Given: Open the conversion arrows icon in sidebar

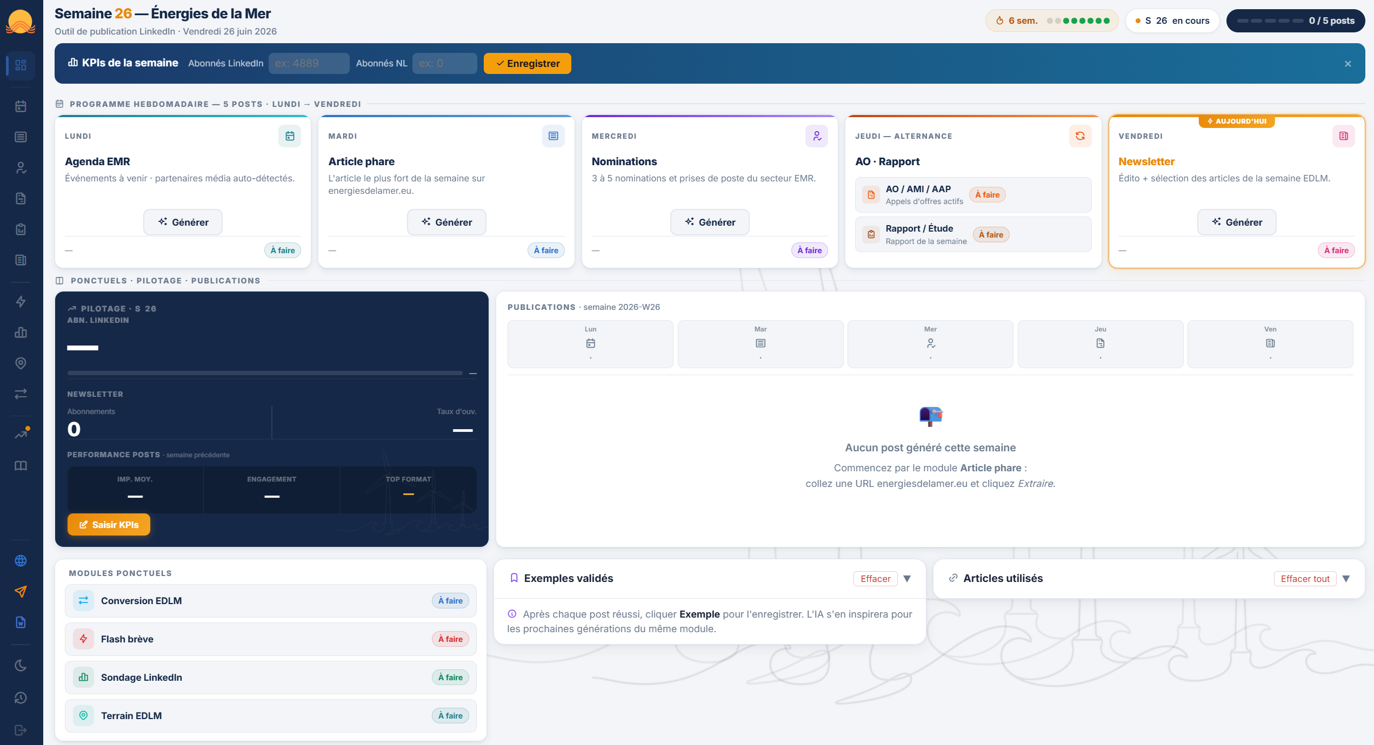Looking at the screenshot, I should [21, 394].
